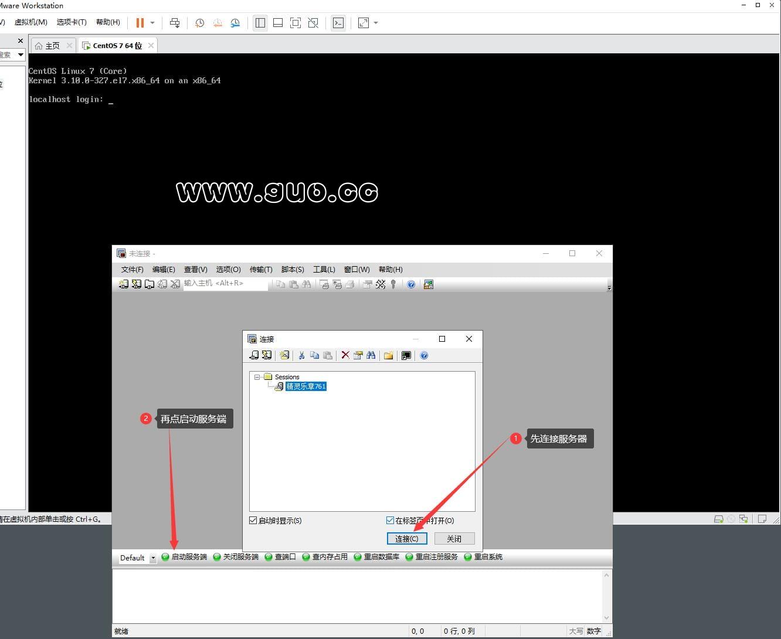Click the desktop shortcut icon in 连接 dialog

[x=406, y=355]
